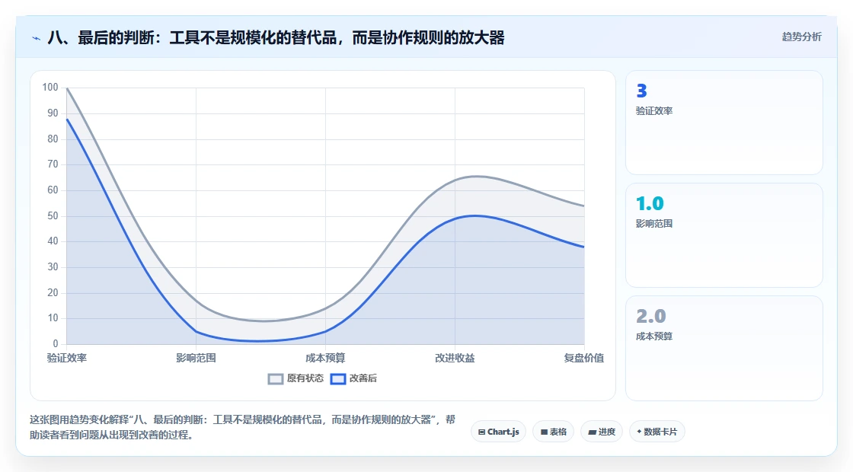853x472 pixels.
Task: Select the 数据卡片 tag pill
Action: 657,432
